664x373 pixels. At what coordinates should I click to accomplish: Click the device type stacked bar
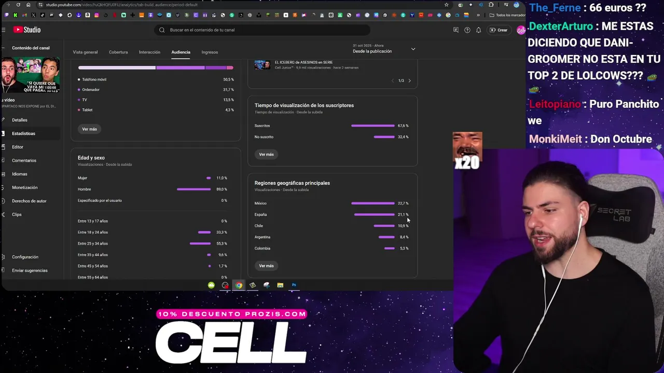[156, 68]
